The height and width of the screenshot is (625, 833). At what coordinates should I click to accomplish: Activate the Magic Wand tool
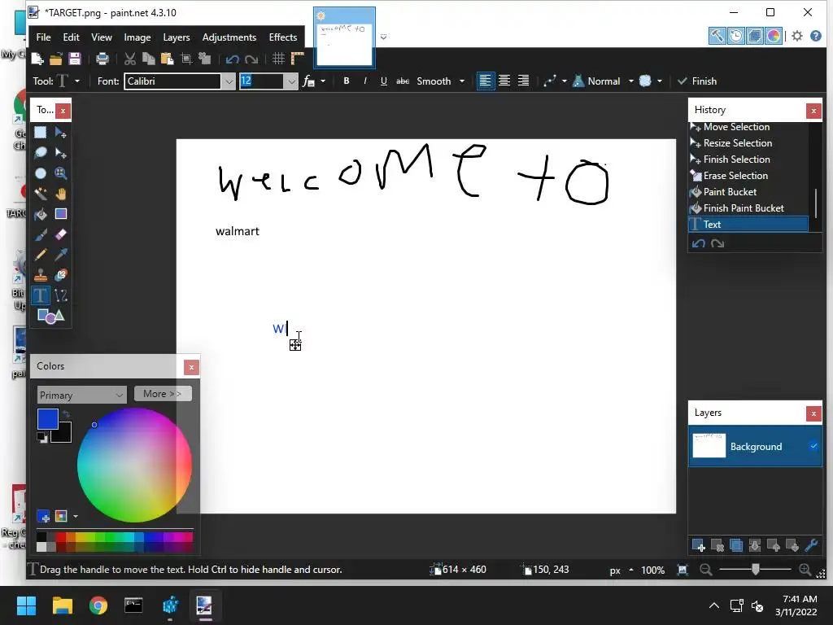[x=41, y=194]
